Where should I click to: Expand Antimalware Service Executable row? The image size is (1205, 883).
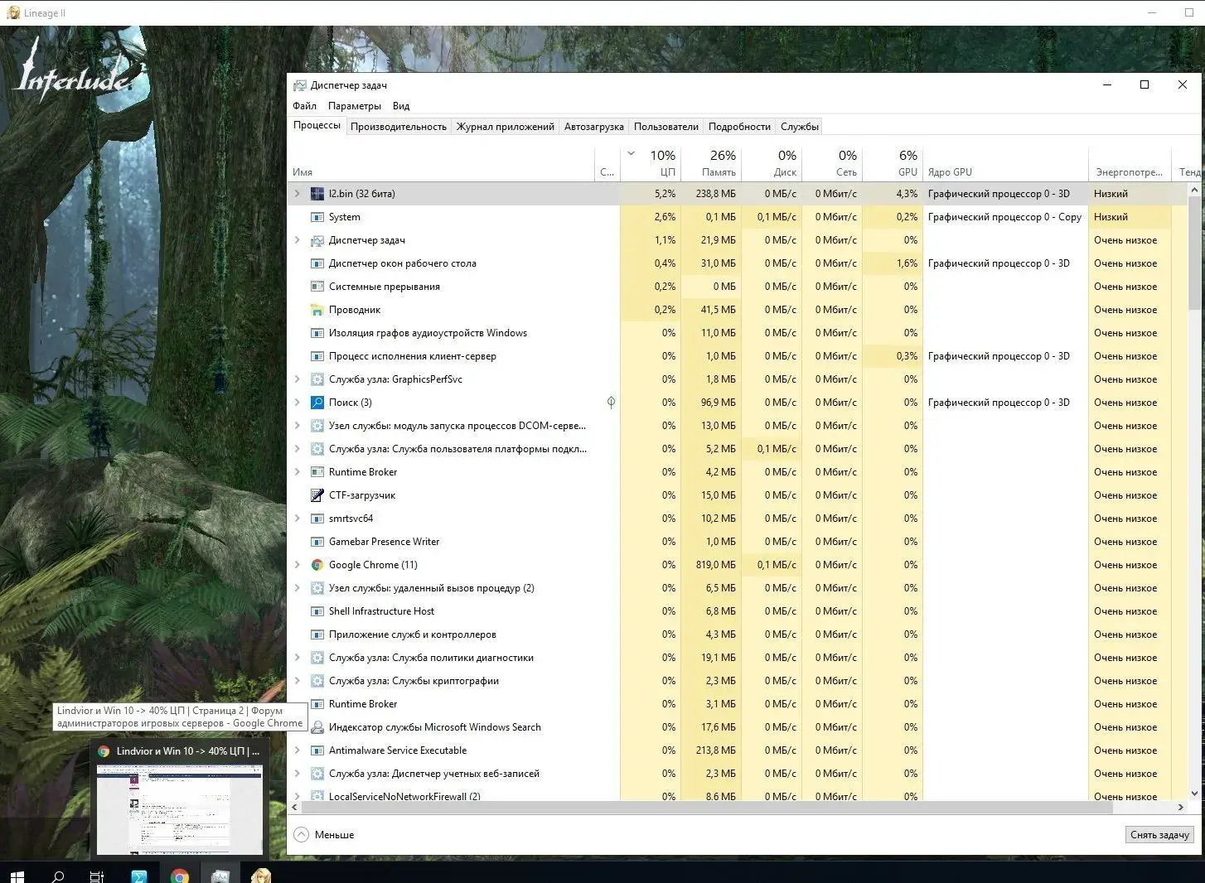(x=298, y=750)
